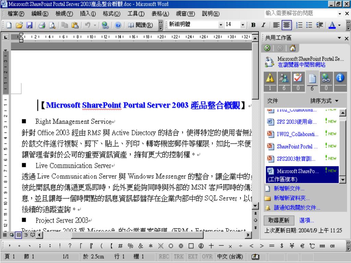Paste using the clipboard toolbar icon
Image resolution: width=351 pixels, height=263 pixels.
pyautogui.click(x=75, y=25)
